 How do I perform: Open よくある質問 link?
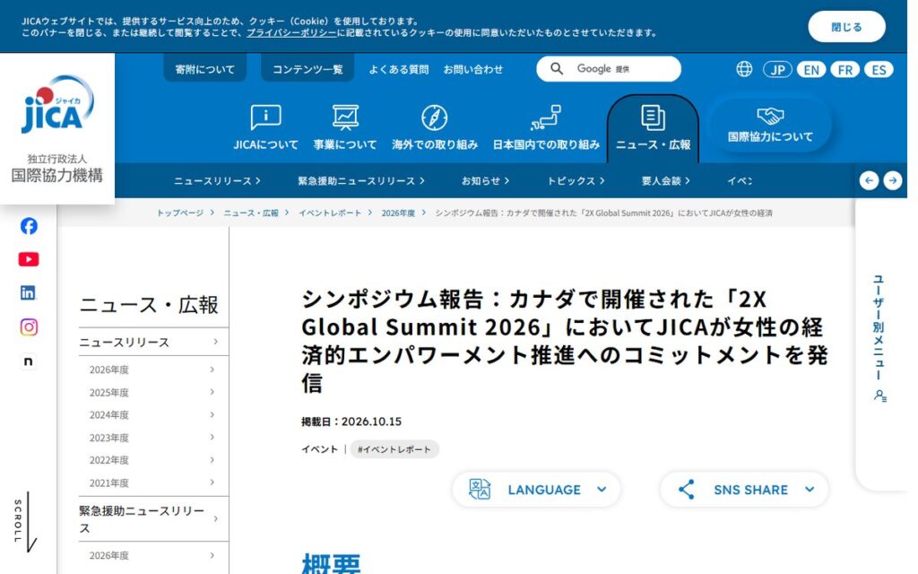pyautogui.click(x=399, y=69)
